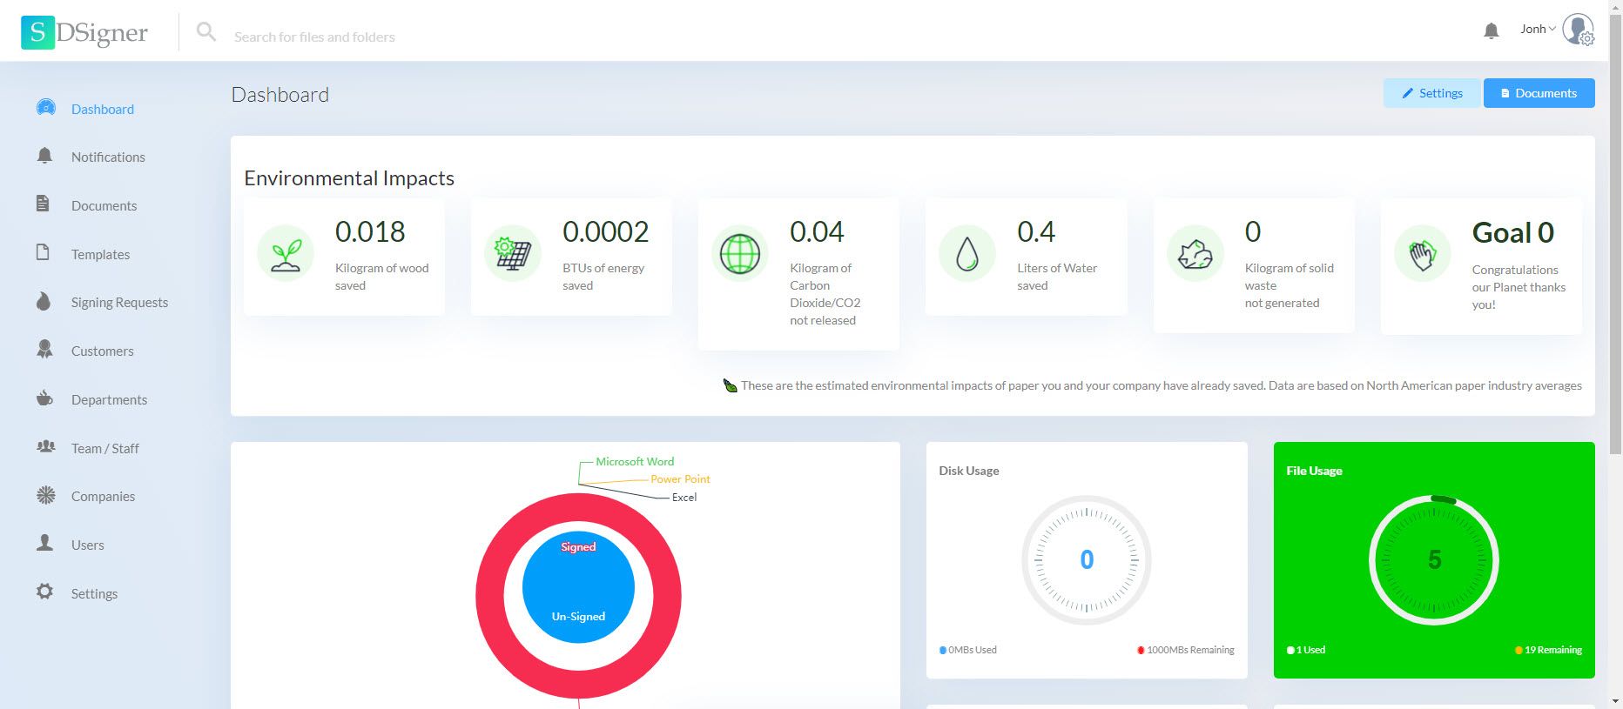This screenshot has width=1623, height=709.
Task: Open Templates from the sidebar
Action: click(100, 255)
